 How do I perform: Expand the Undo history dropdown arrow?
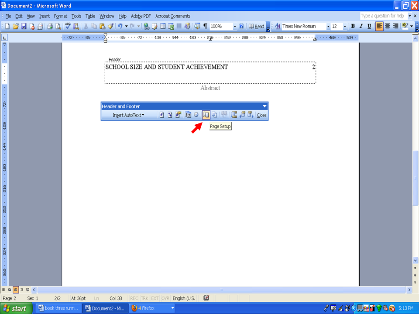tap(126, 26)
